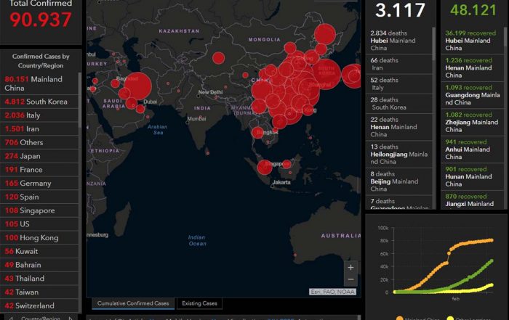Viewport: 509px width, 320px height.
Task: Open the Country/Region tab below the list
Action: click(x=40, y=317)
